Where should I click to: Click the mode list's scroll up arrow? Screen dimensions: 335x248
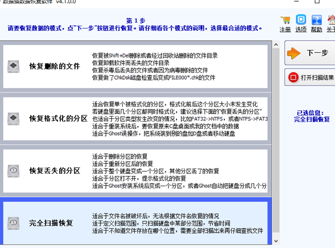tap(276, 45)
